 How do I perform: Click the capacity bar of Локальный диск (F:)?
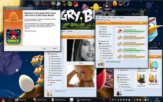click(134, 51)
